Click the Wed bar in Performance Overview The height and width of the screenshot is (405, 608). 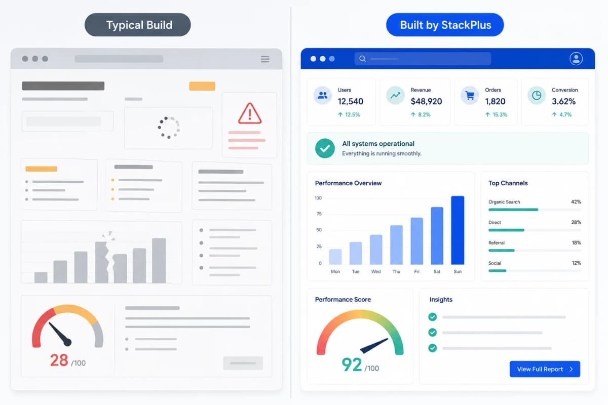tap(376, 250)
